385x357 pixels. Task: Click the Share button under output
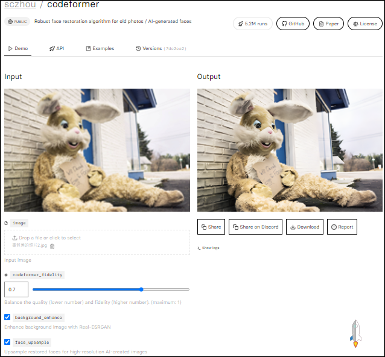(x=211, y=227)
